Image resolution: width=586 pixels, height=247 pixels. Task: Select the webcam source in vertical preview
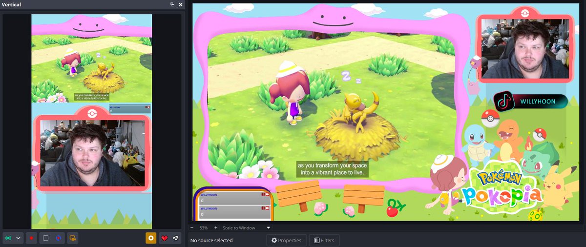(93, 154)
